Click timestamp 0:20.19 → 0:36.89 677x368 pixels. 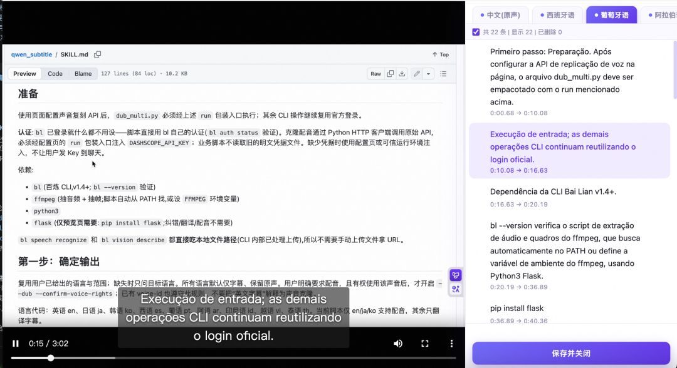point(518,287)
